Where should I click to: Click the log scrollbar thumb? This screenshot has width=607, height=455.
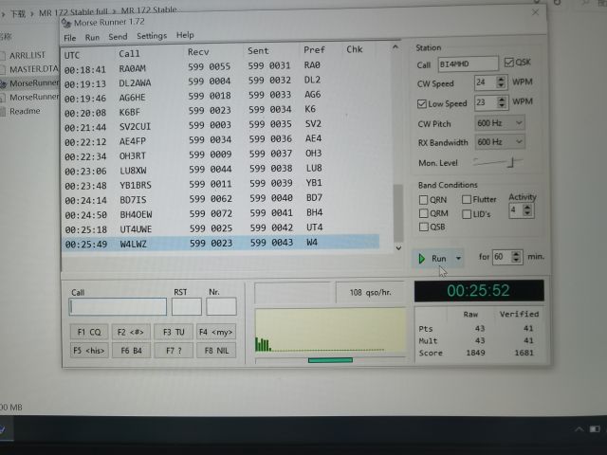(x=398, y=212)
